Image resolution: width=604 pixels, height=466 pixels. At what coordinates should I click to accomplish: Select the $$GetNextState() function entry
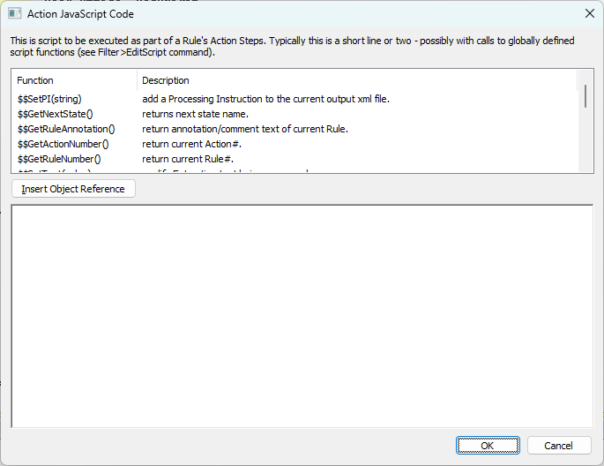[x=55, y=114]
